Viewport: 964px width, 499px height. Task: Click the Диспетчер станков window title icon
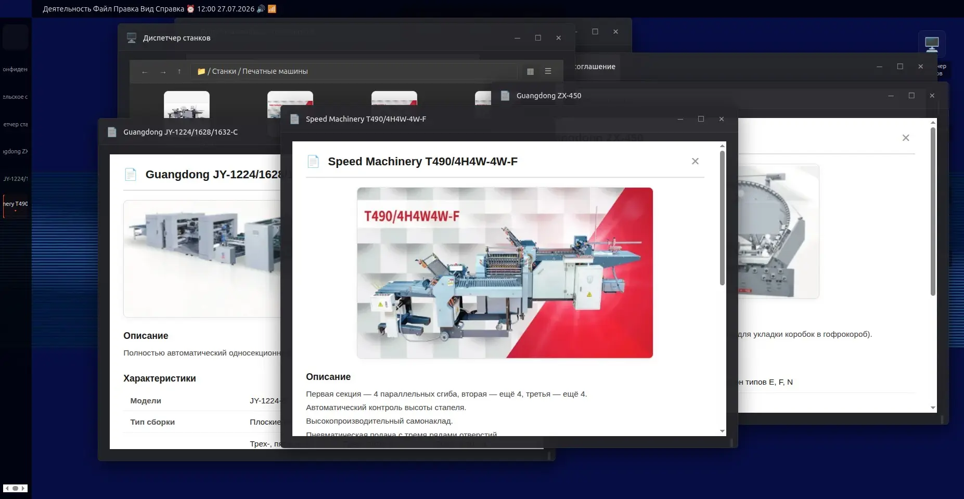132,38
